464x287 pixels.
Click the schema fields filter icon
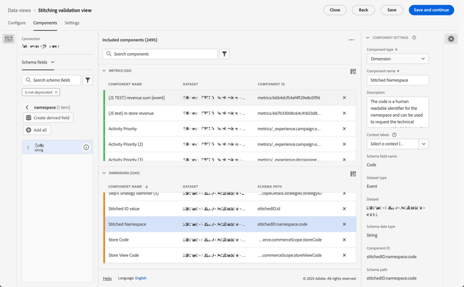(88, 80)
